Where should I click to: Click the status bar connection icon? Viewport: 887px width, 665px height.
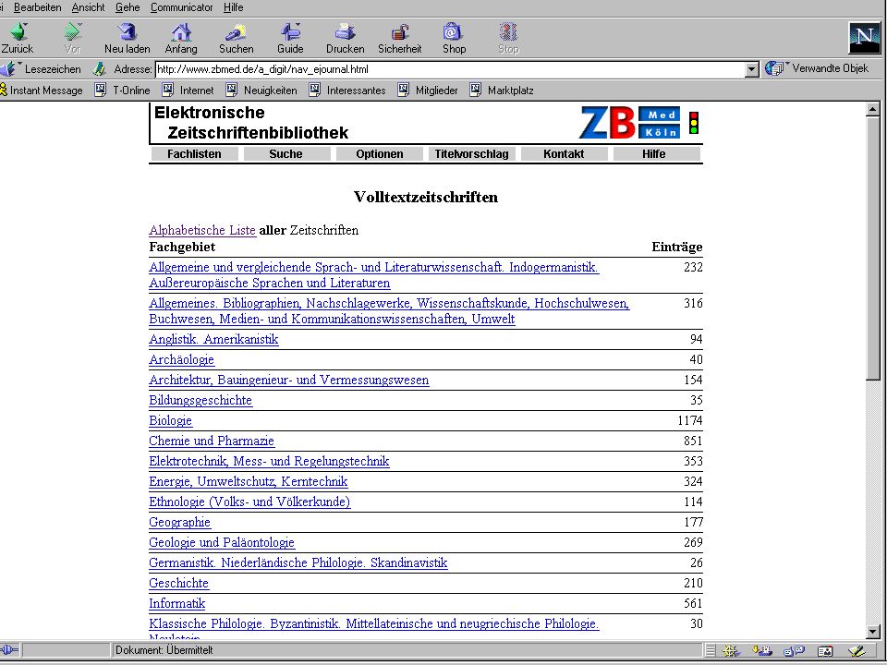click(x=10, y=650)
